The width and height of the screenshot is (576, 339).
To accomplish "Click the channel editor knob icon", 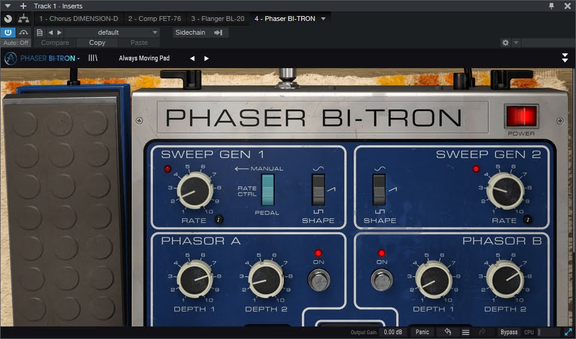I will [x=8, y=19].
